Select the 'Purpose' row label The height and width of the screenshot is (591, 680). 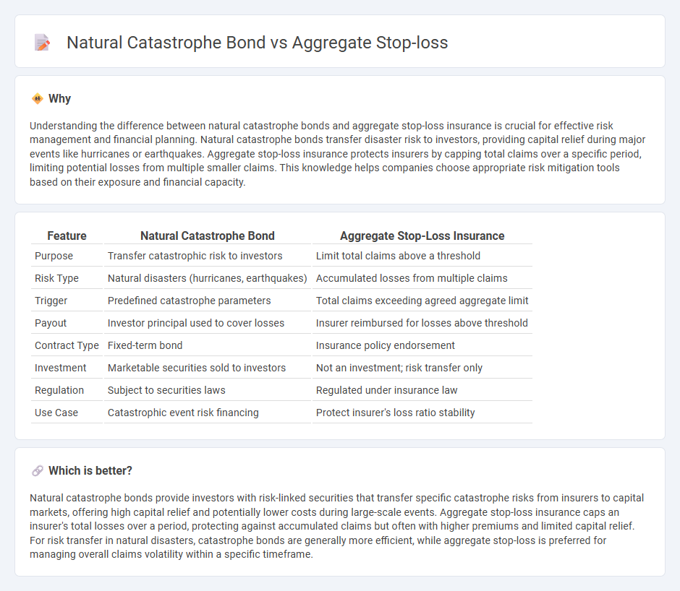point(54,256)
